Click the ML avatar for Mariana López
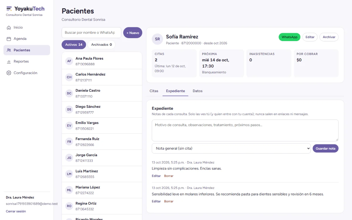 [x=69, y=190]
